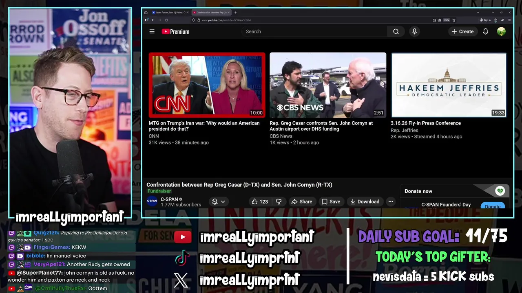Click the TikTok logo in stream overlay
This screenshot has width=522, height=293.
pos(182,258)
